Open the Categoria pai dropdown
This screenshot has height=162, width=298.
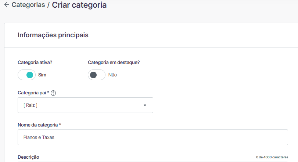(x=85, y=105)
